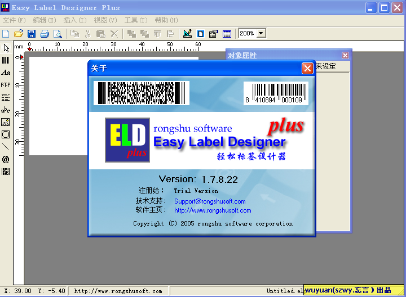Viewport: 406px width, 297px height.
Task: Click the Support@rongshusoft.com email link
Action: coord(210,201)
